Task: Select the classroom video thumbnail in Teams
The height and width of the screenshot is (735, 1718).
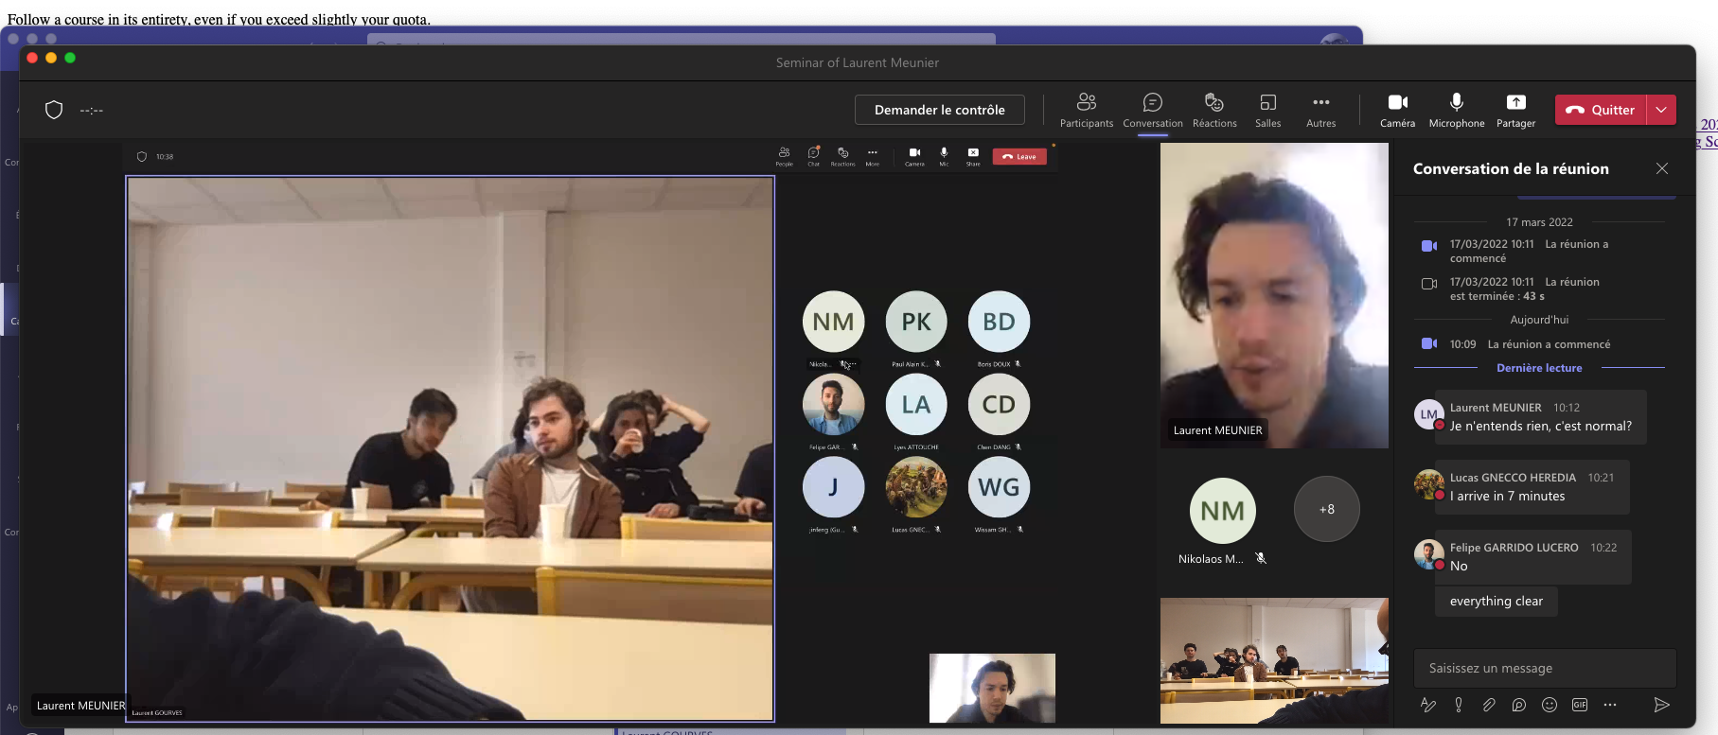Action: click(1274, 660)
